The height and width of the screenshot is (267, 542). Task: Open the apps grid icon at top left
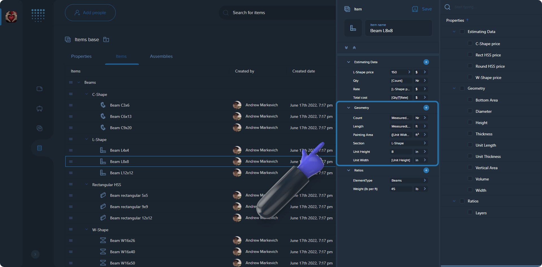coord(38,16)
